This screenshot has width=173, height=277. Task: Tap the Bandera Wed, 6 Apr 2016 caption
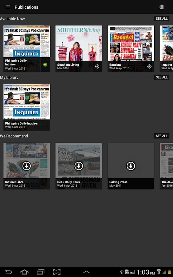(x=119, y=66)
